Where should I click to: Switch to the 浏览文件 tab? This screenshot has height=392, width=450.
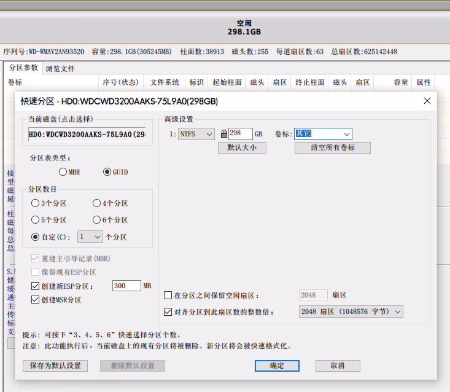point(61,68)
